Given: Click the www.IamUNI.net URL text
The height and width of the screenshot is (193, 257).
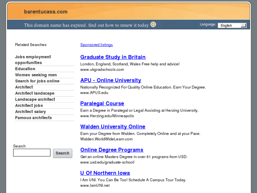Looking at the screenshot, I should (95, 186).
